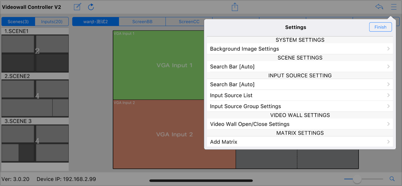Open Input Source List row
The width and height of the screenshot is (402, 186).
point(300,95)
